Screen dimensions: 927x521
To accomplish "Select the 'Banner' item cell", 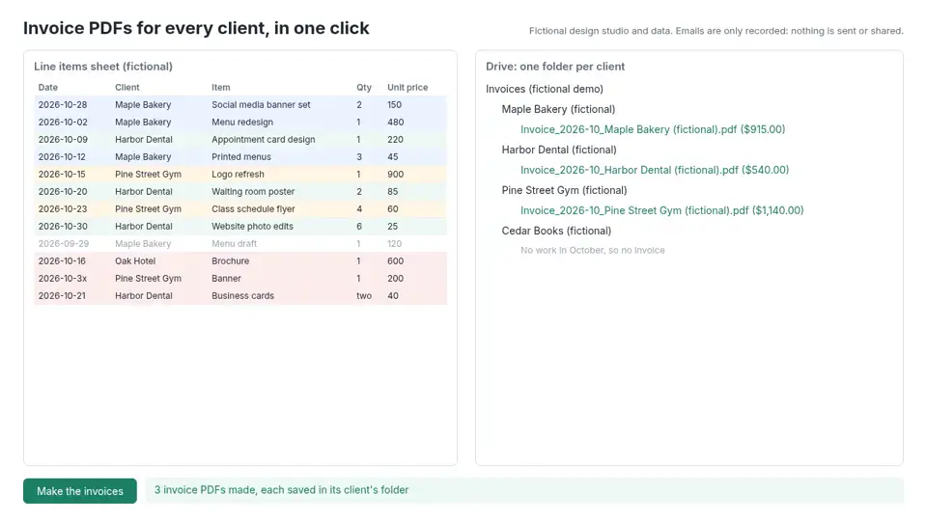I will pyautogui.click(x=226, y=278).
